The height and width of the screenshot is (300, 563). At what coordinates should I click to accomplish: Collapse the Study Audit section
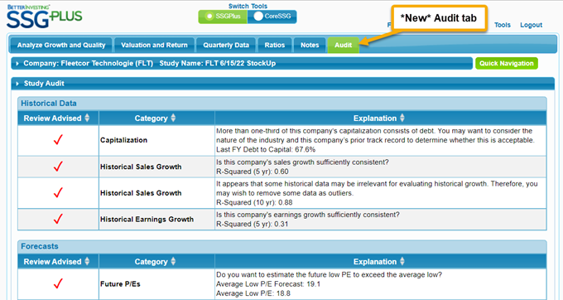(282, 84)
